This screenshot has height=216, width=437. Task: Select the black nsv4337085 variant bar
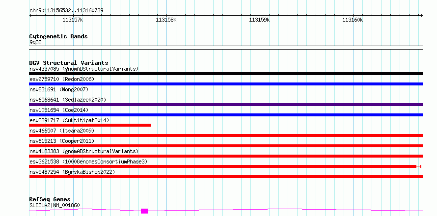[x=226, y=74]
